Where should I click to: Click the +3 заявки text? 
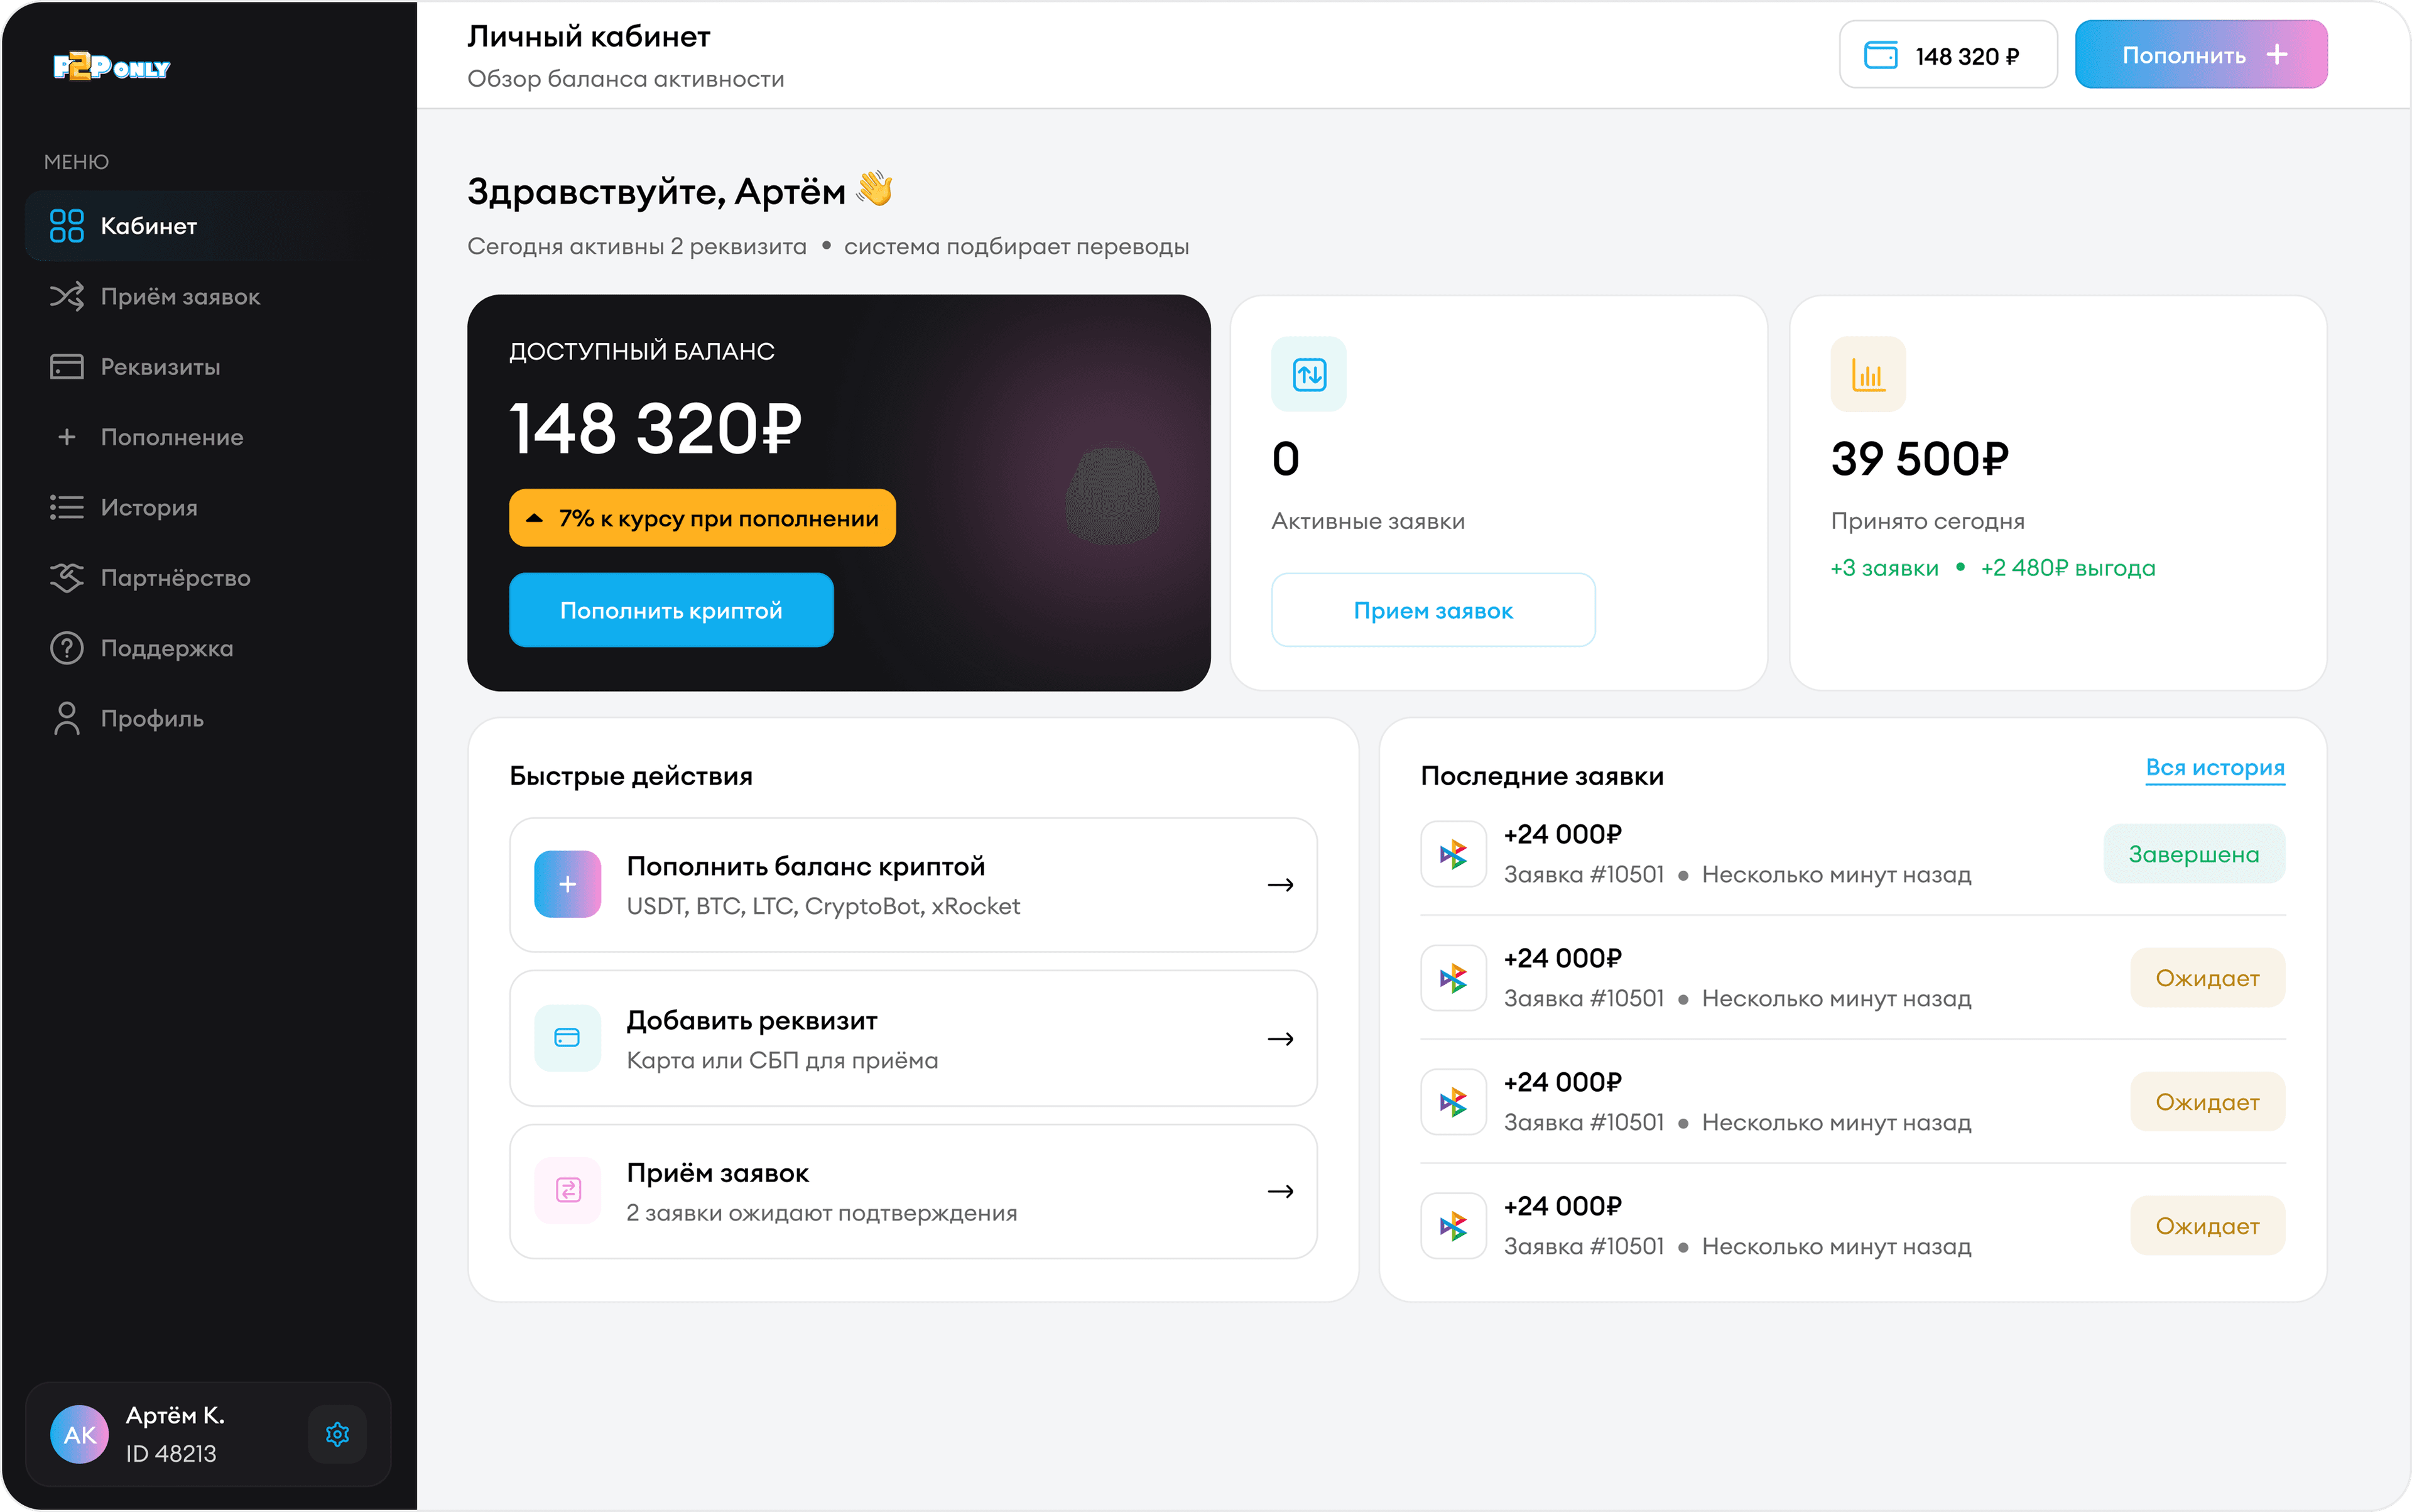tap(1884, 568)
